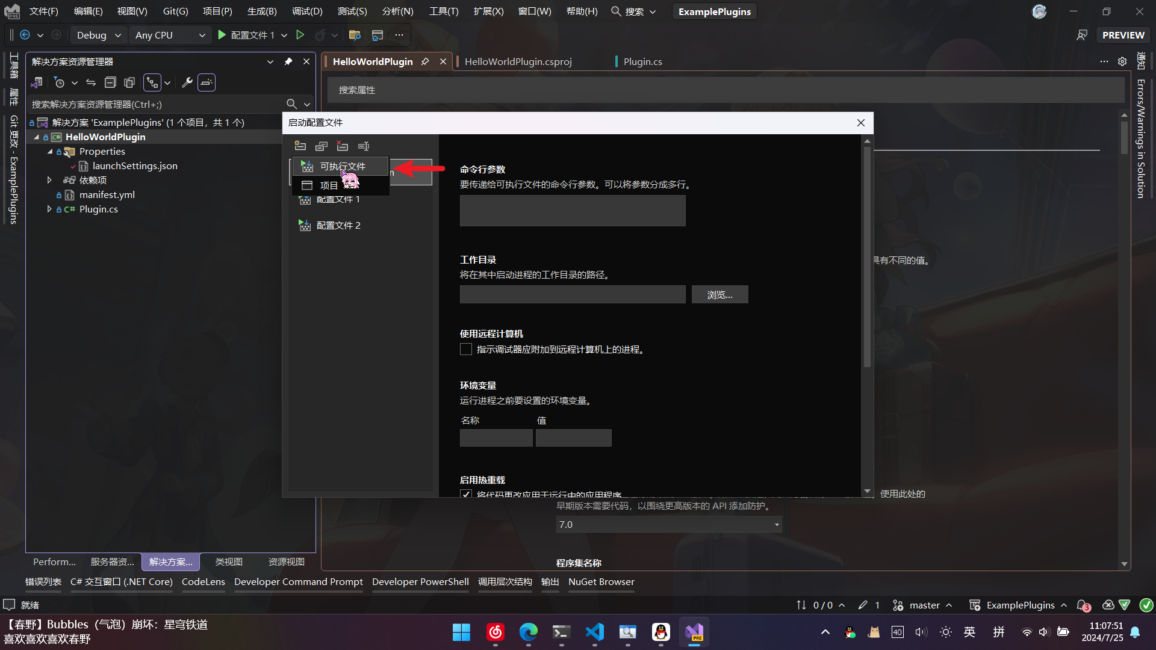Screen dimensions: 1156x650
Task: Click the duplicate profile icon in dialog
Action: click(x=321, y=146)
